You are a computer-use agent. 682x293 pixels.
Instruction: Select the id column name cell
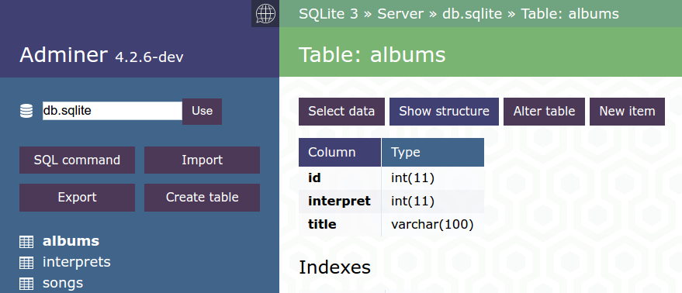340,178
